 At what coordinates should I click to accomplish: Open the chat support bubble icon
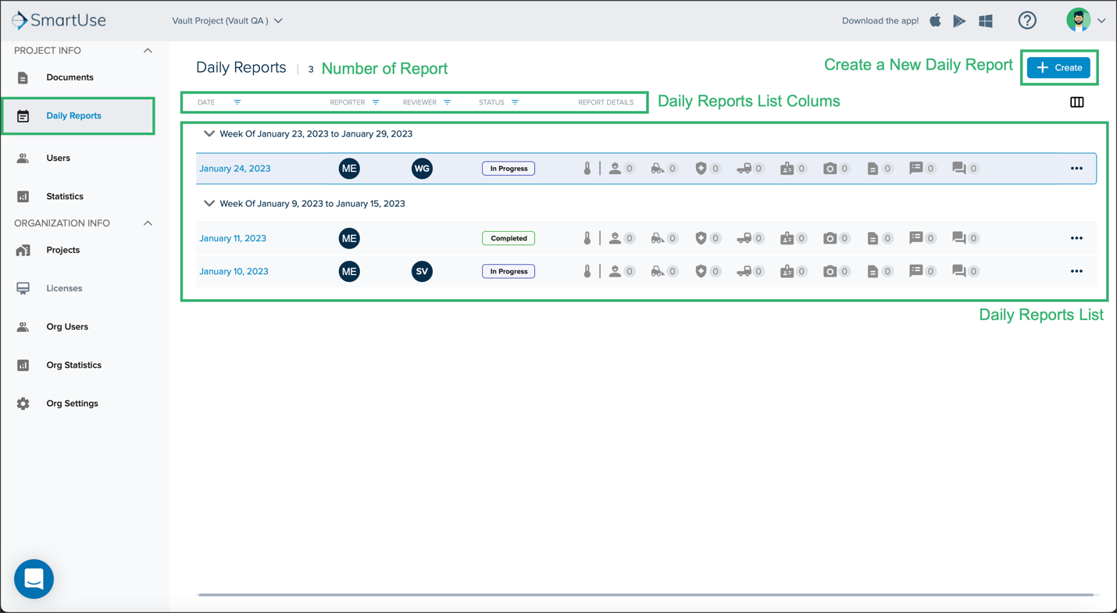[34, 579]
